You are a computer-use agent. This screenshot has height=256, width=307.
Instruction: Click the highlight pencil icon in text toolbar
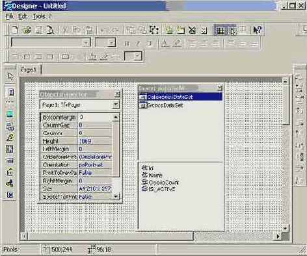coord(177,43)
